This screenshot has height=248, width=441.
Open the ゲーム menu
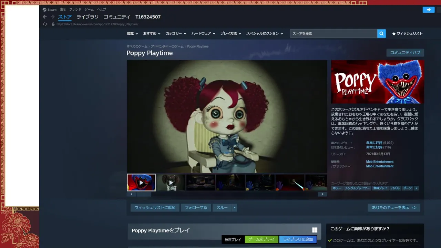(89, 10)
